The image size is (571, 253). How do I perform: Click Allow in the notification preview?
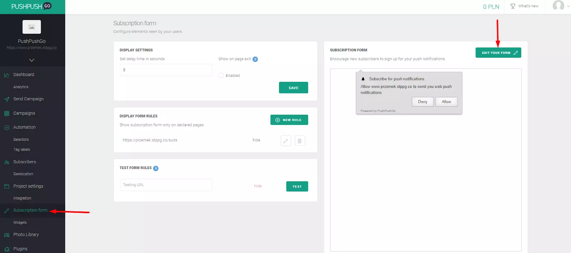(446, 102)
